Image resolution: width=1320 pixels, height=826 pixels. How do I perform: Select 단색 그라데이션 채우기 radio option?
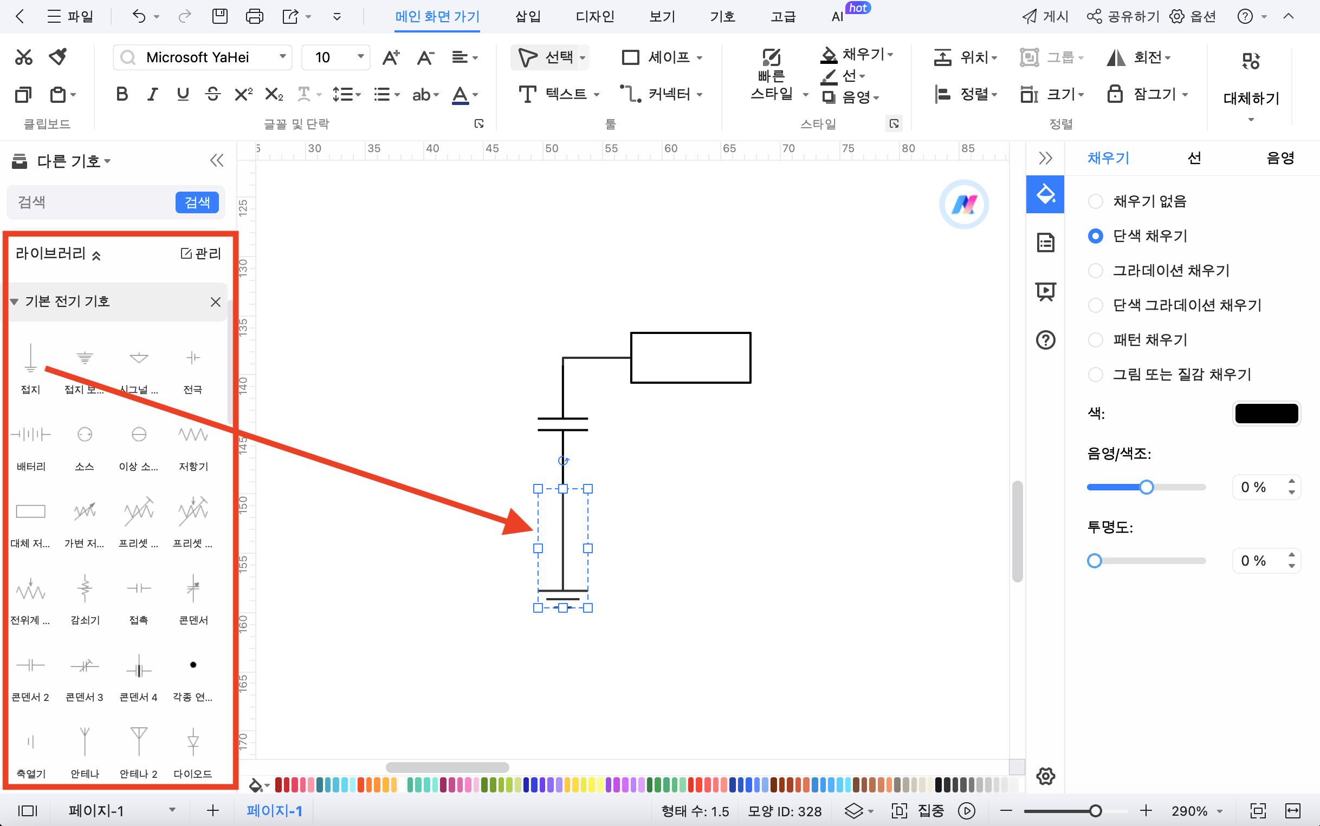click(x=1095, y=305)
